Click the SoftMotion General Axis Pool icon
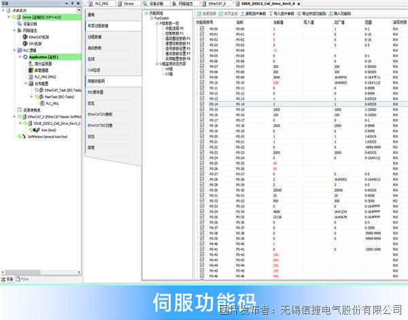 click(x=24, y=137)
